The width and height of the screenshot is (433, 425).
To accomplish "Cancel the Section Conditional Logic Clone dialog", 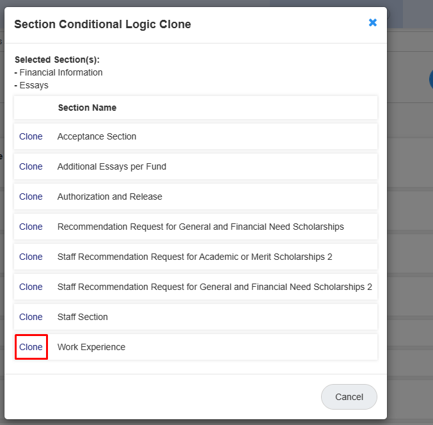I will coord(349,397).
